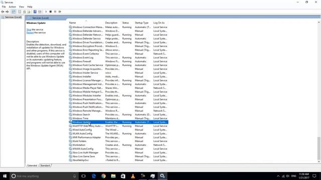Select the Windows Time service

point(118,118)
